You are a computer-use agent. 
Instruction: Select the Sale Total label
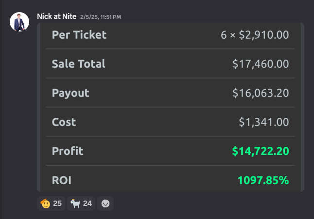point(79,64)
